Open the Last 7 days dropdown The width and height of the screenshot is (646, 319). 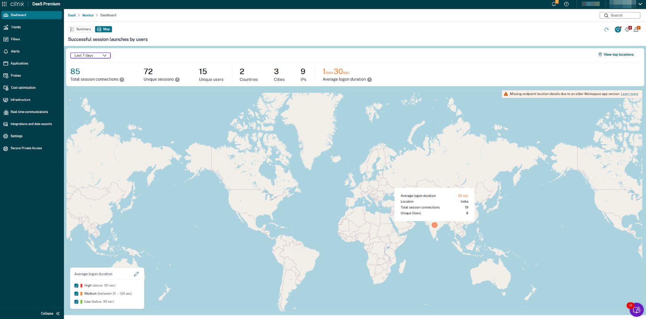tap(90, 56)
